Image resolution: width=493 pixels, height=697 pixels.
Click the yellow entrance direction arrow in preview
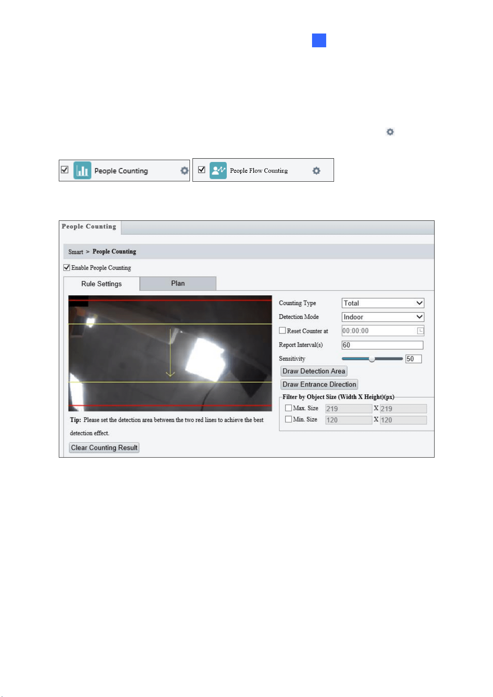tap(170, 352)
